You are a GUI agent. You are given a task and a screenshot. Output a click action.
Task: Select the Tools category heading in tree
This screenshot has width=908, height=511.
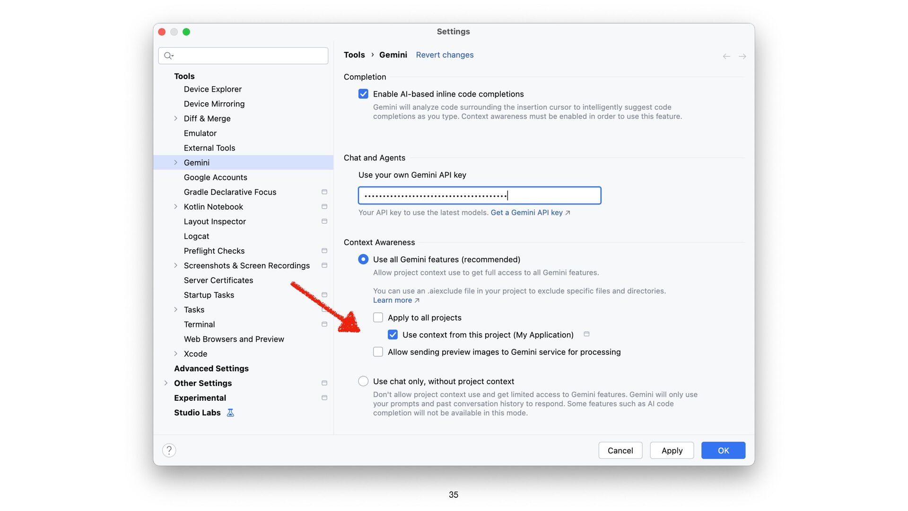point(184,76)
